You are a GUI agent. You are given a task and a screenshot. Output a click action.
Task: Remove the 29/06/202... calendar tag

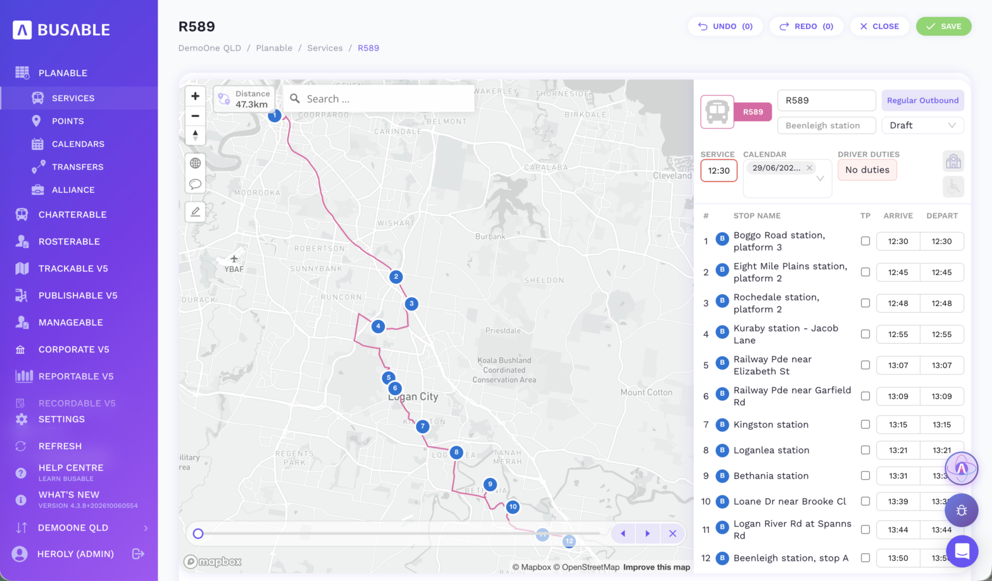pyautogui.click(x=809, y=168)
